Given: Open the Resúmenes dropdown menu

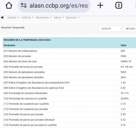Looking at the screenshot, I should [44, 17].
